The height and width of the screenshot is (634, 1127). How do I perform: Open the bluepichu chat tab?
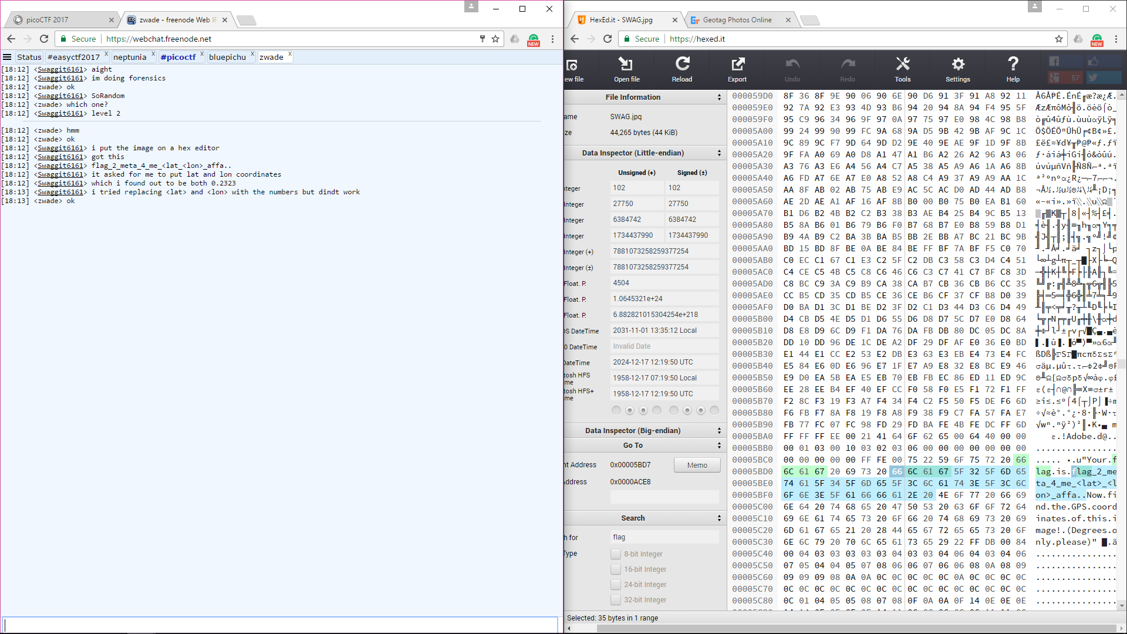[x=227, y=57]
